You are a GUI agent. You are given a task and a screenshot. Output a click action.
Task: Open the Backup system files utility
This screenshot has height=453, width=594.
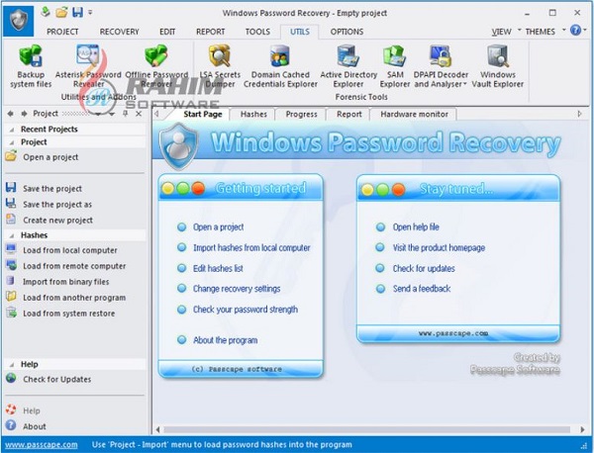tap(31, 66)
